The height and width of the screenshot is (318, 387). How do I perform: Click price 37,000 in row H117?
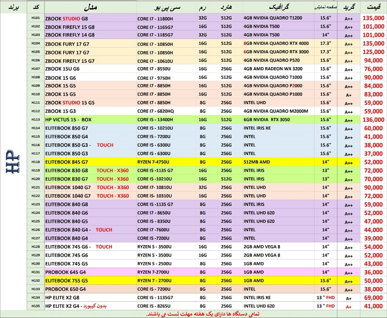coord(373,154)
